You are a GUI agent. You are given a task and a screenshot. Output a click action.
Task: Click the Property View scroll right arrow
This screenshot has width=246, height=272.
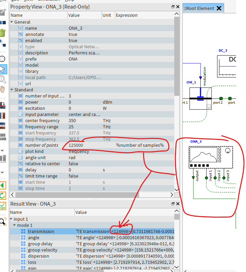tap(172, 195)
